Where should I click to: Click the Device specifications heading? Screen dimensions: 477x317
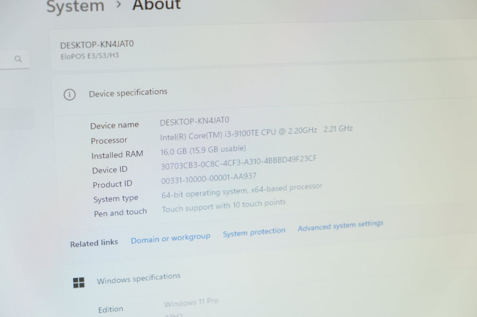click(x=128, y=93)
